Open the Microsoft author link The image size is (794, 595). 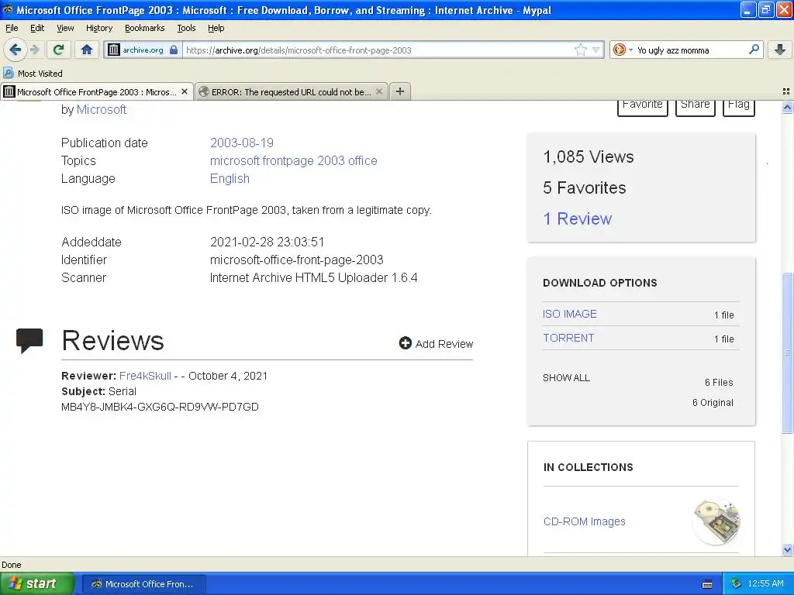102,110
